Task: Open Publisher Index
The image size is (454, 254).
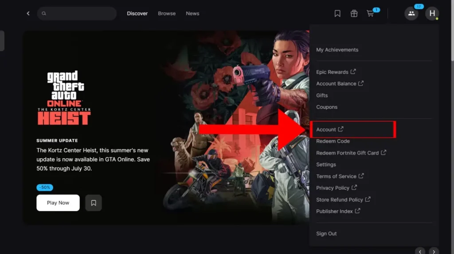Action: coord(338,211)
